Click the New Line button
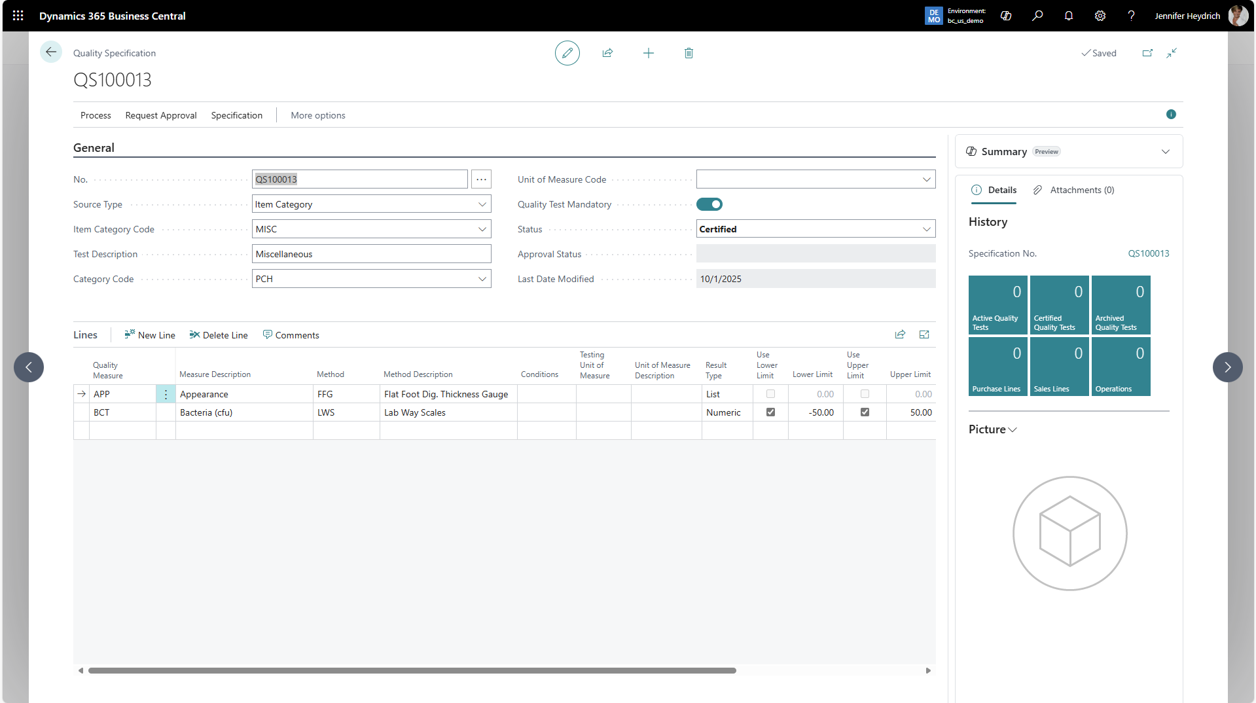 tap(150, 335)
